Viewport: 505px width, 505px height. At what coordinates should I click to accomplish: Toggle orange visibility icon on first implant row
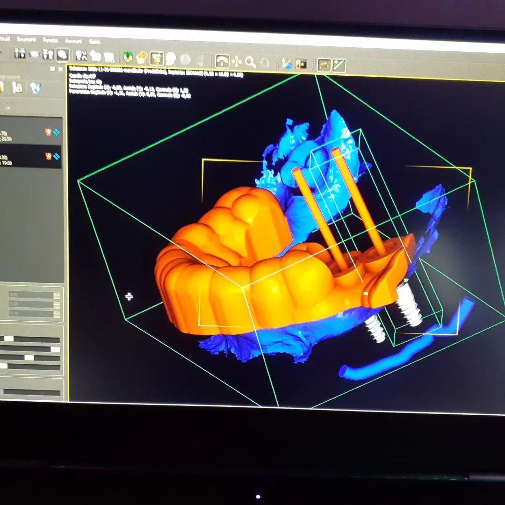pos(48,132)
